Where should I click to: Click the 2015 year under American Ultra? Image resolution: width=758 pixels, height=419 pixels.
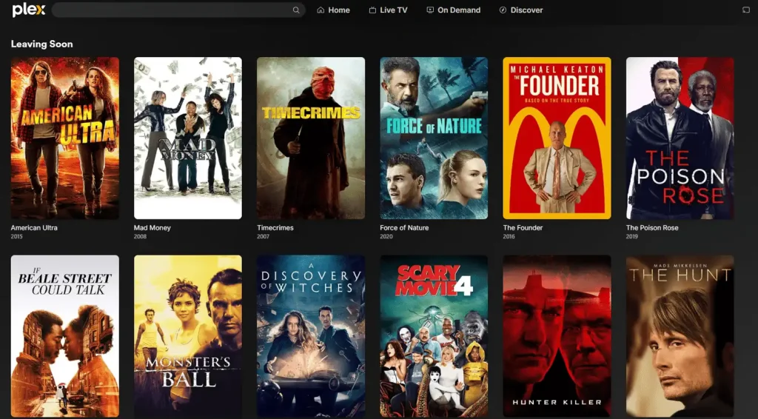point(17,237)
